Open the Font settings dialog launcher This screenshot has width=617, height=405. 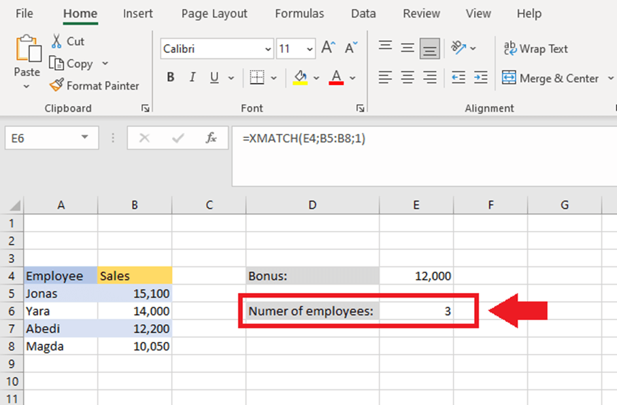pos(360,107)
